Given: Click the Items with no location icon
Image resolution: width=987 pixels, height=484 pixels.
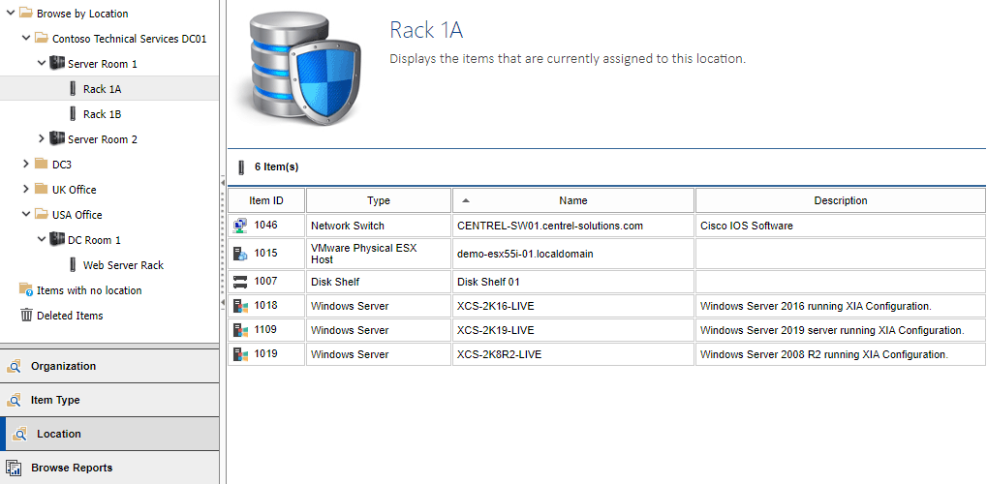Looking at the screenshot, I should pos(26,290).
